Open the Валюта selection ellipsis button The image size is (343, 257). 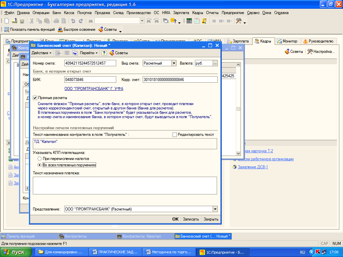pos(215,63)
